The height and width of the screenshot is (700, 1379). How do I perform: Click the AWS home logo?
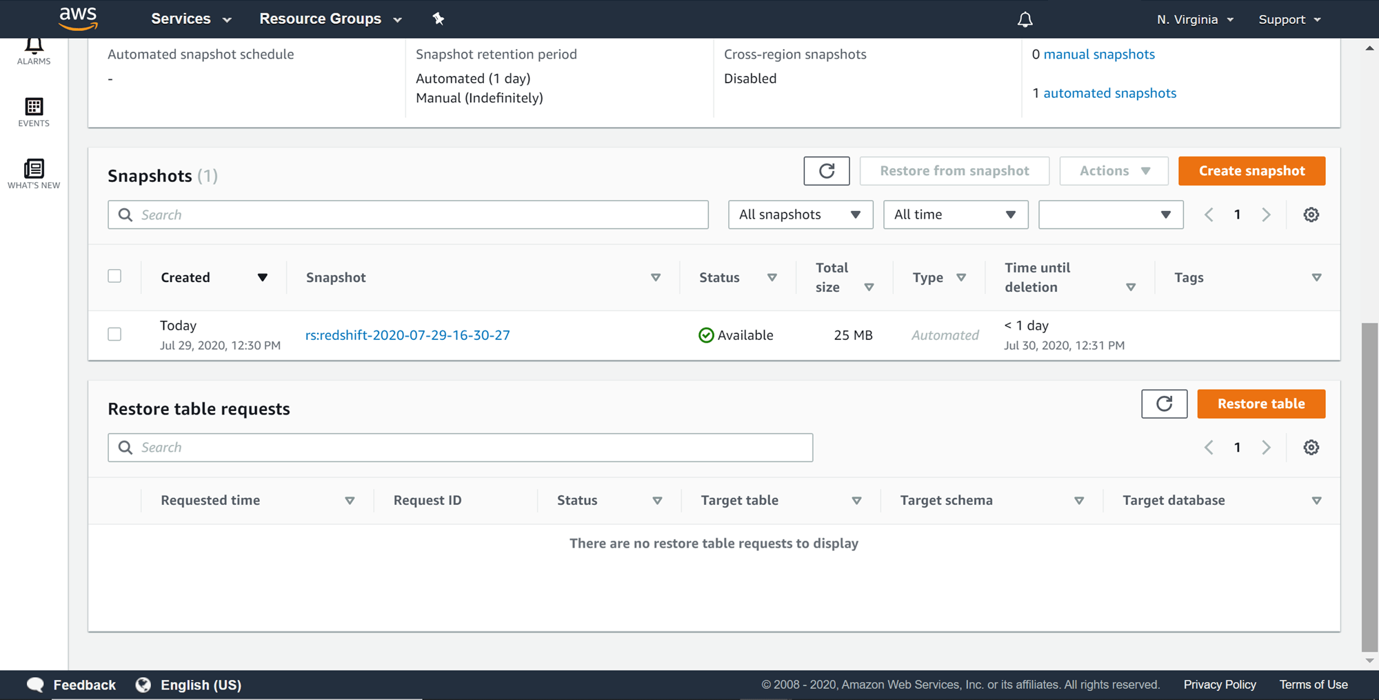79,19
